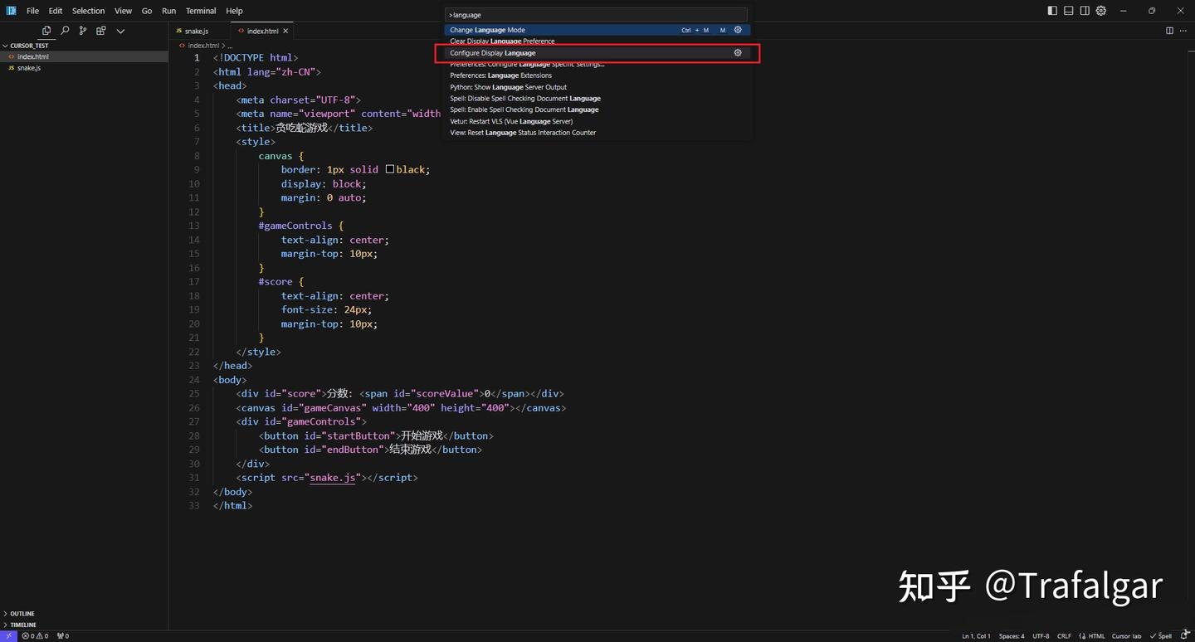Expand the OUTLINE section
The width and height of the screenshot is (1195, 642).
coord(22,614)
